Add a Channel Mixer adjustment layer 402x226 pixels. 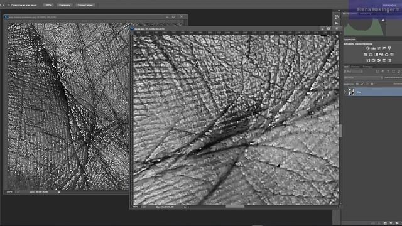pyautogui.click(x=387, y=55)
